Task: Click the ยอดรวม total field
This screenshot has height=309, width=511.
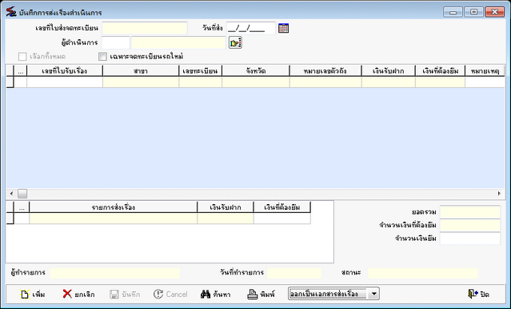Action: [x=470, y=212]
